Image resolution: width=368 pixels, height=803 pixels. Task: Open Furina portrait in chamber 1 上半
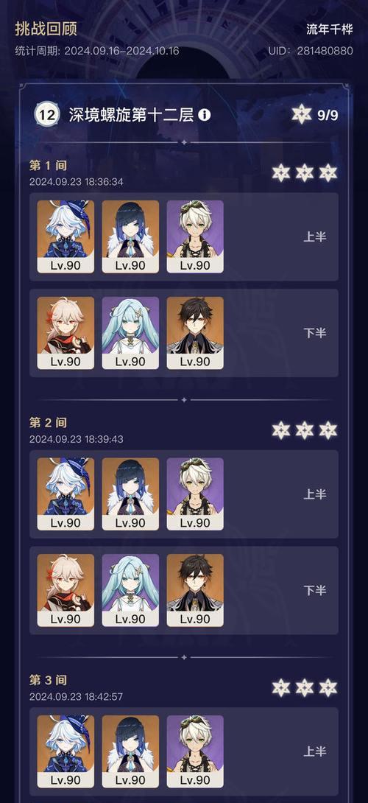click(66, 236)
